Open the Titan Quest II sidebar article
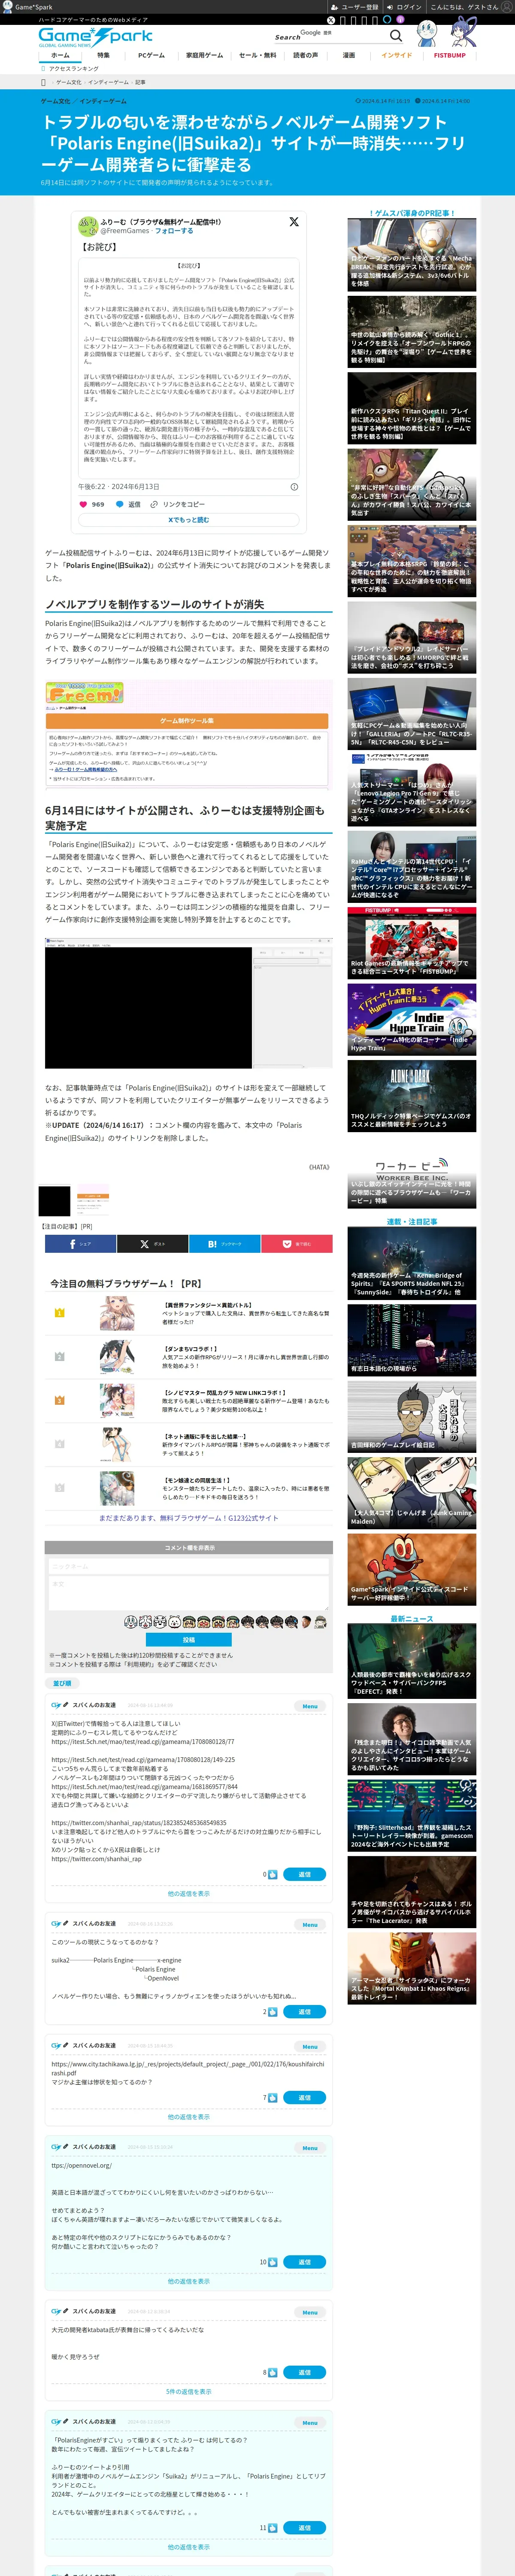The image size is (515, 2576). pyautogui.click(x=412, y=407)
